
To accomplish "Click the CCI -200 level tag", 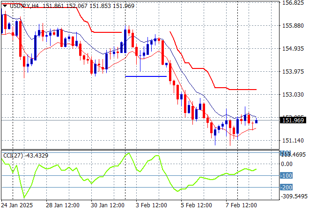I will (286, 188).
